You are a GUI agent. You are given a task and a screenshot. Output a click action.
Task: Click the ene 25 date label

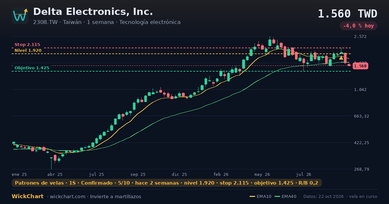[19, 174]
